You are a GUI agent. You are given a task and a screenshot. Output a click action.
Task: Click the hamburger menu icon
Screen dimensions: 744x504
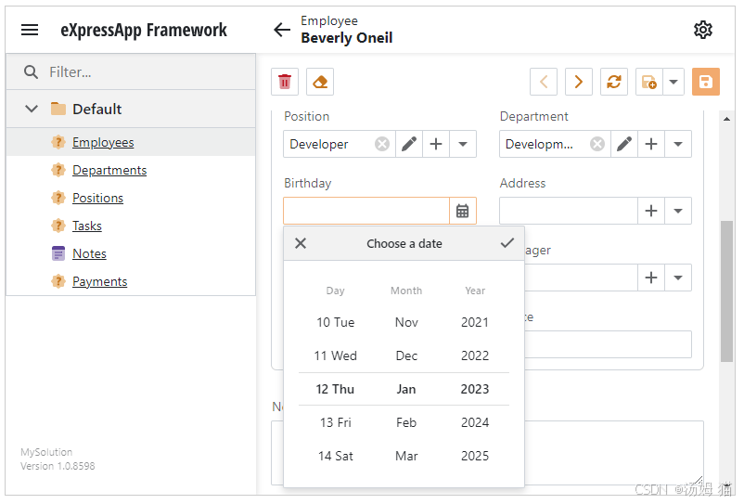(30, 30)
